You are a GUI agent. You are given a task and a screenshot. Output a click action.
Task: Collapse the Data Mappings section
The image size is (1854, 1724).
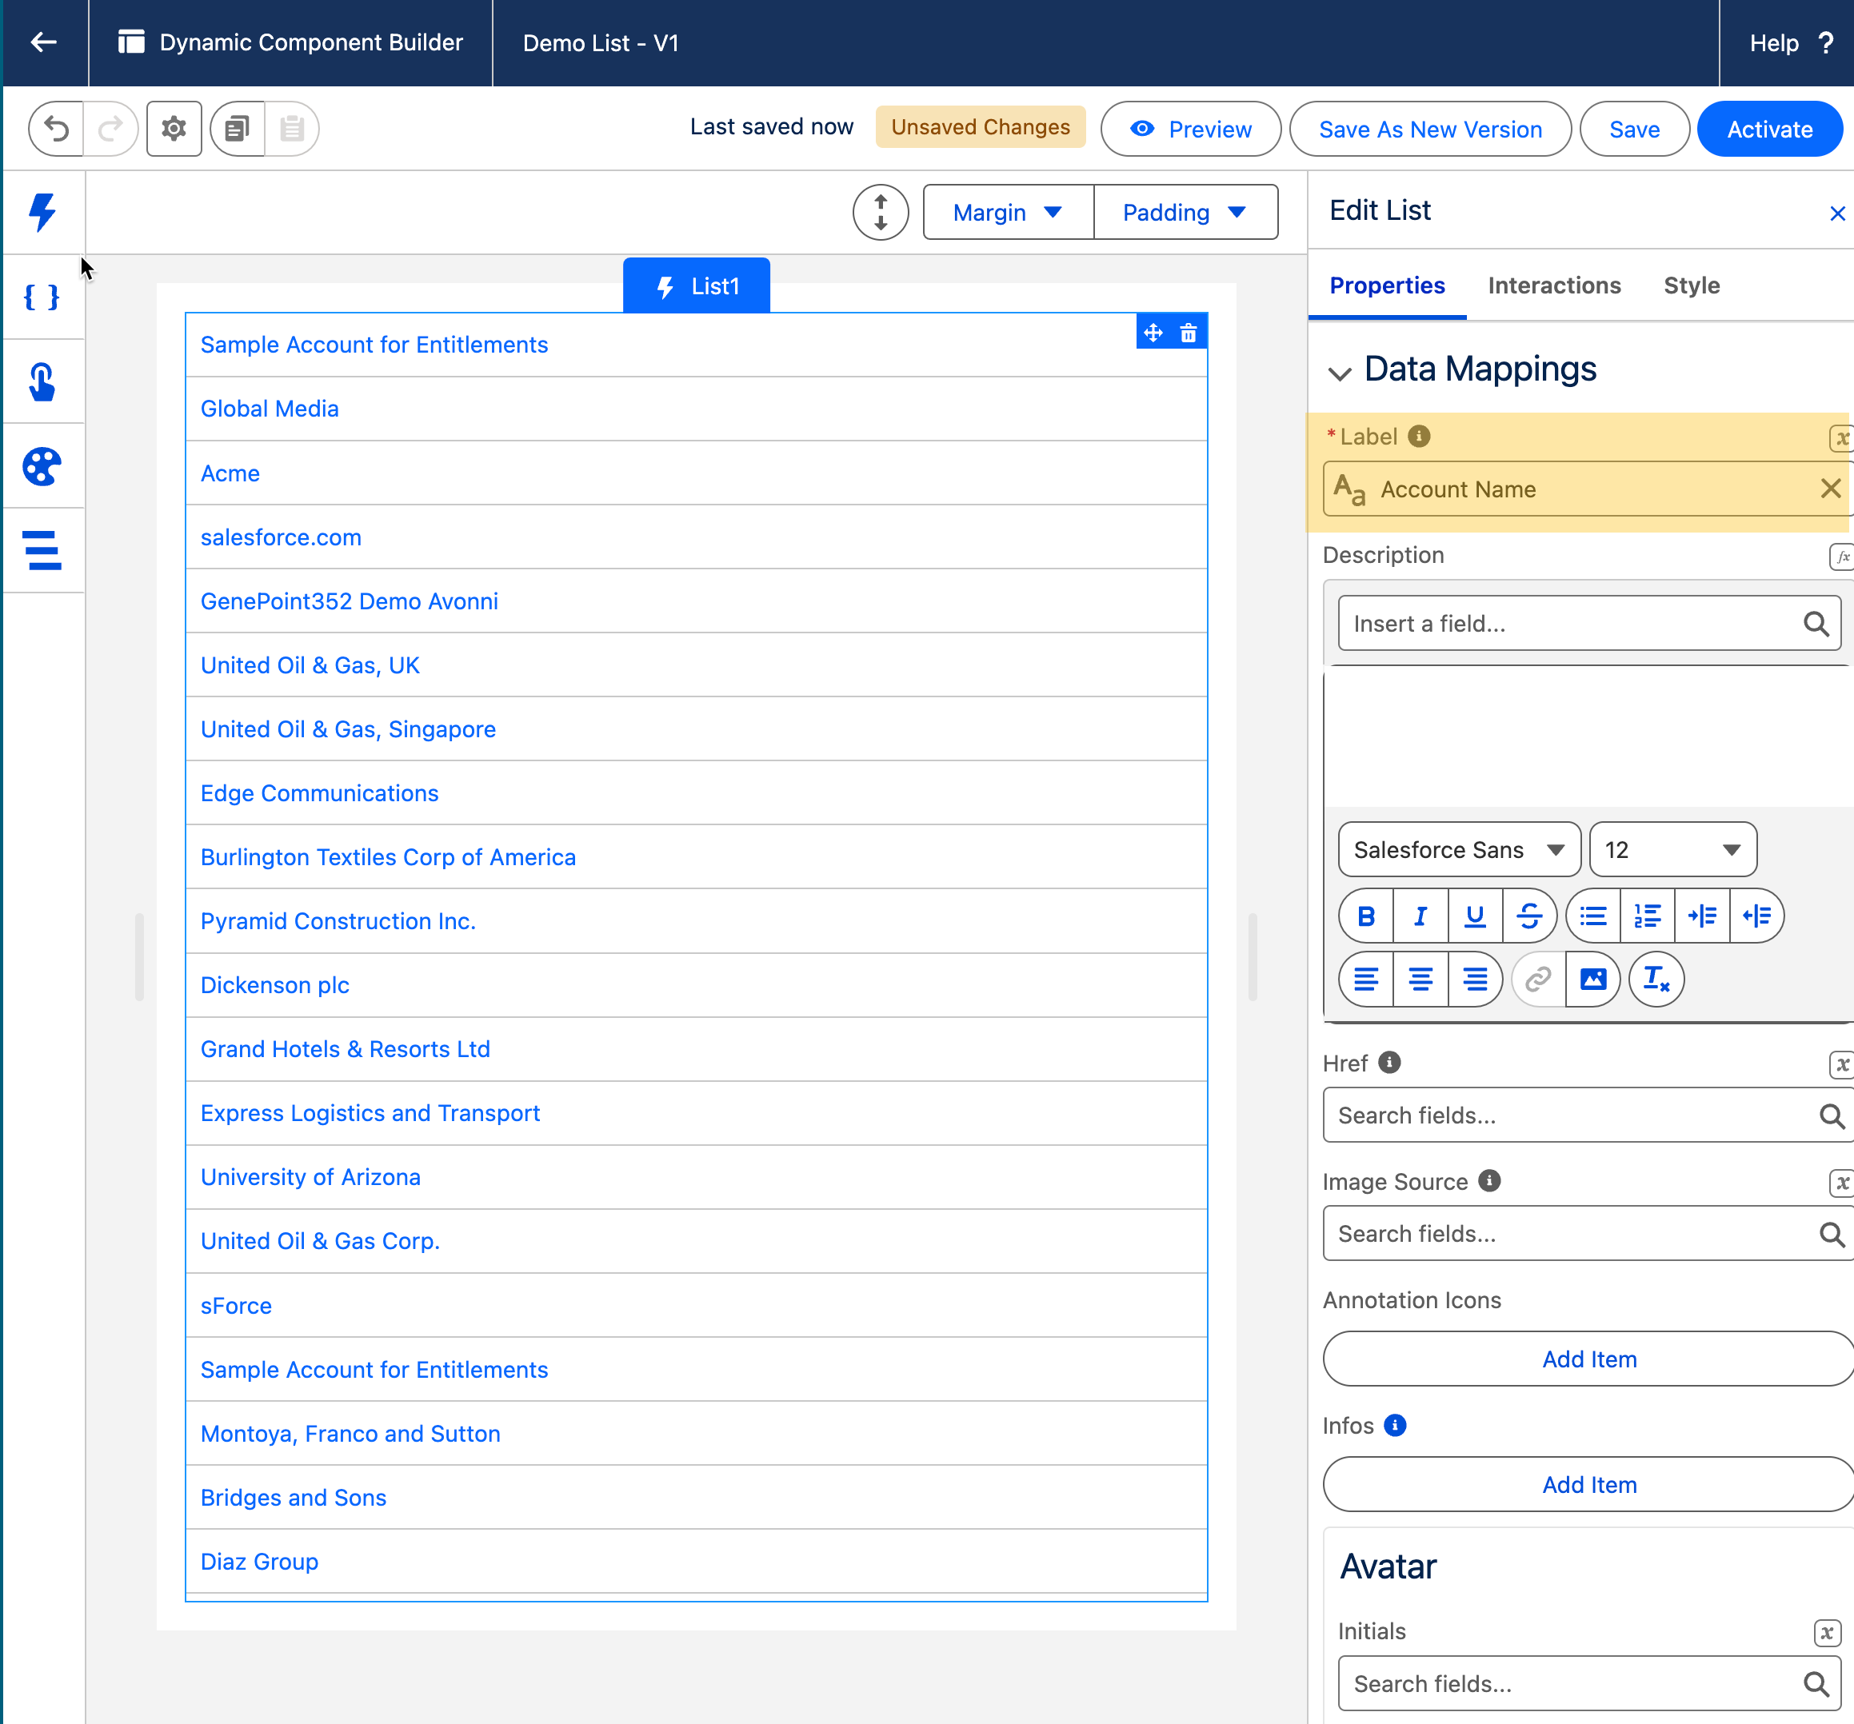[x=1339, y=374]
